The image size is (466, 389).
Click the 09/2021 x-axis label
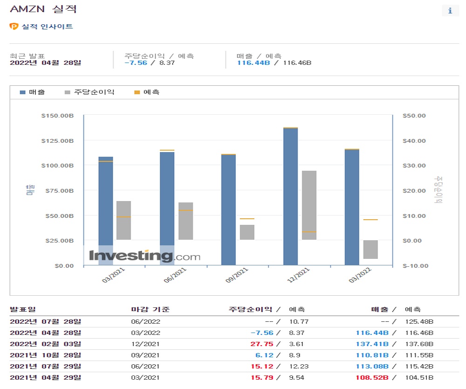237,275
